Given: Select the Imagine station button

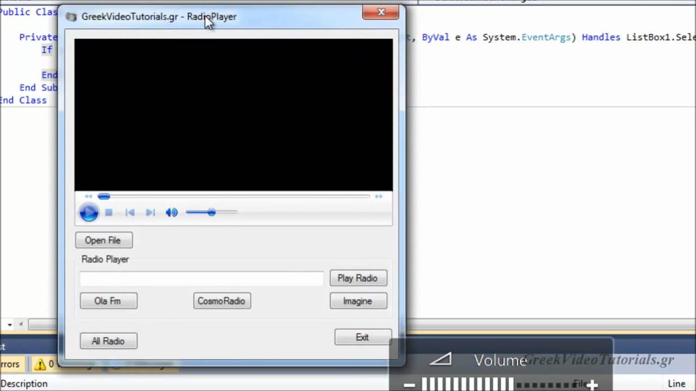Looking at the screenshot, I should (x=358, y=301).
